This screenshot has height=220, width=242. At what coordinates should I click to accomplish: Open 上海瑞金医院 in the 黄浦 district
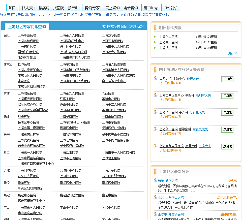pos(27,93)
